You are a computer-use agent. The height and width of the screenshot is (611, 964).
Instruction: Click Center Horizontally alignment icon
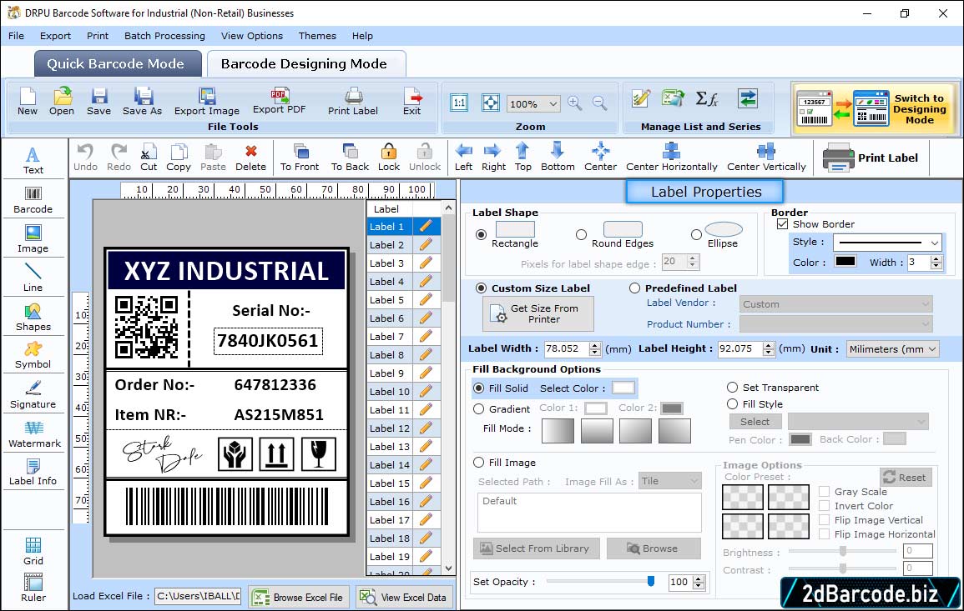[x=671, y=158]
